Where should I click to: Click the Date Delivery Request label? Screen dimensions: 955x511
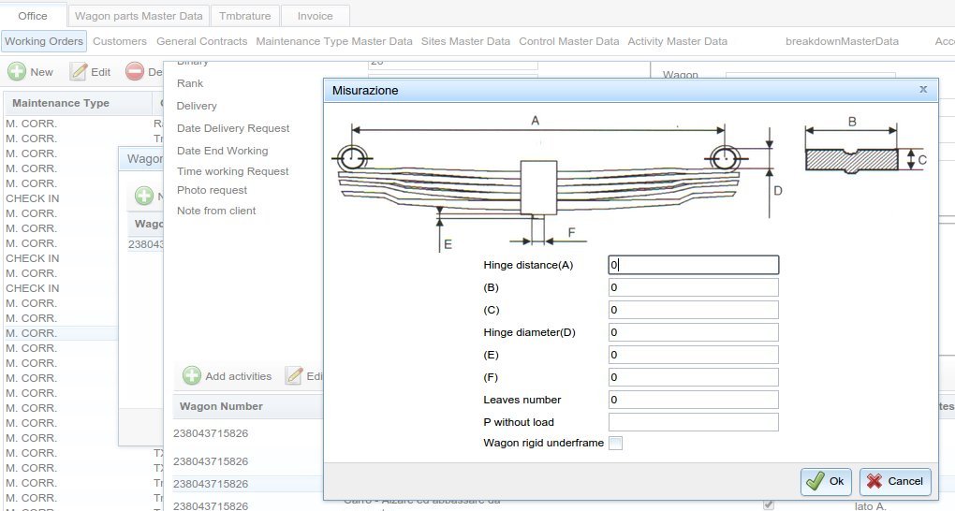pos(233,128)
